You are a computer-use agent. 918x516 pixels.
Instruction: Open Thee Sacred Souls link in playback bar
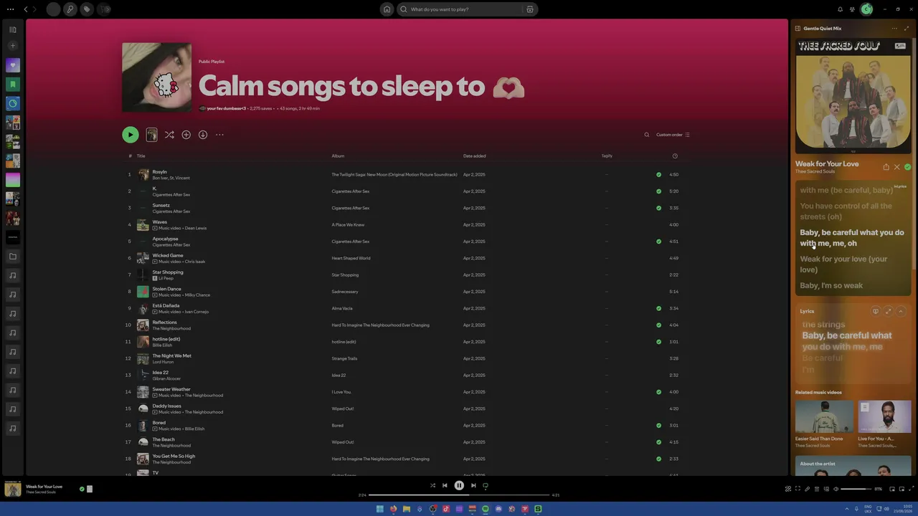[x=41, y=492]
